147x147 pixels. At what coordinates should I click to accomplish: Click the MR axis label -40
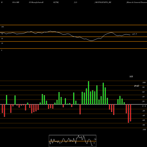pyautogui.click(x=143, y=116)
